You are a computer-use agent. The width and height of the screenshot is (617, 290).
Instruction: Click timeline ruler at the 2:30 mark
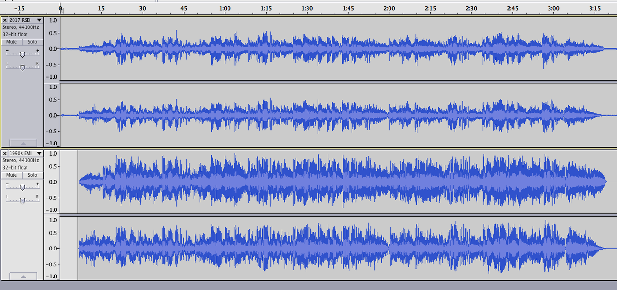tap(471, 8)
